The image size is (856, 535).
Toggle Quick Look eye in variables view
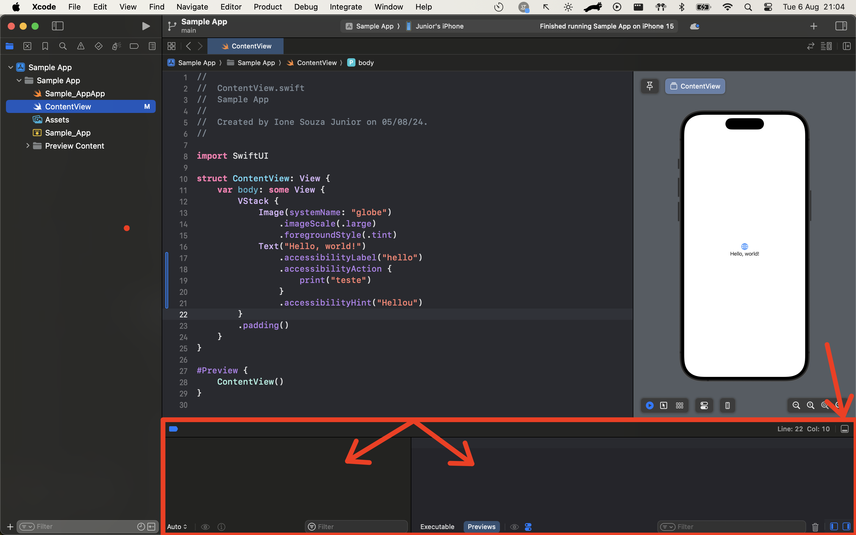click(x=205, y=527)
